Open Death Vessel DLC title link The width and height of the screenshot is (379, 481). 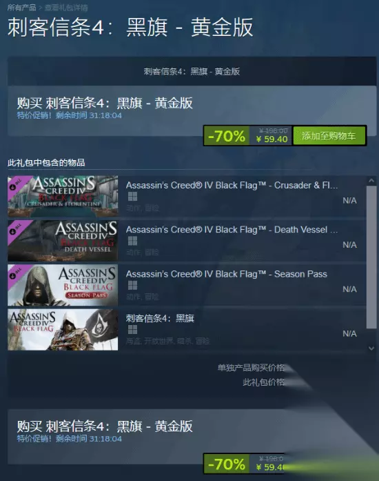232,230
